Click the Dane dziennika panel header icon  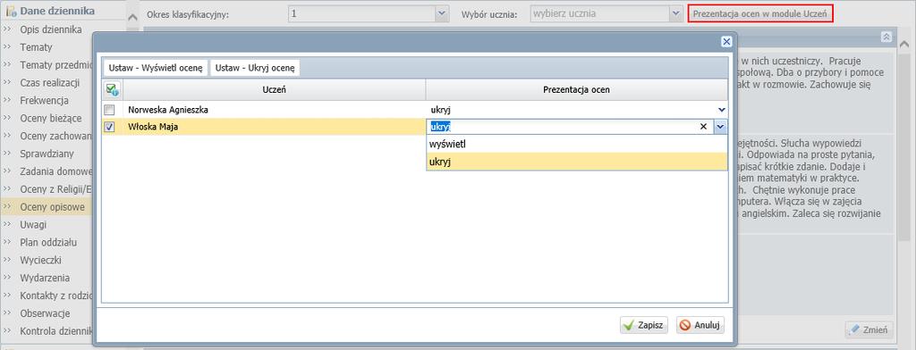point(11,11)
